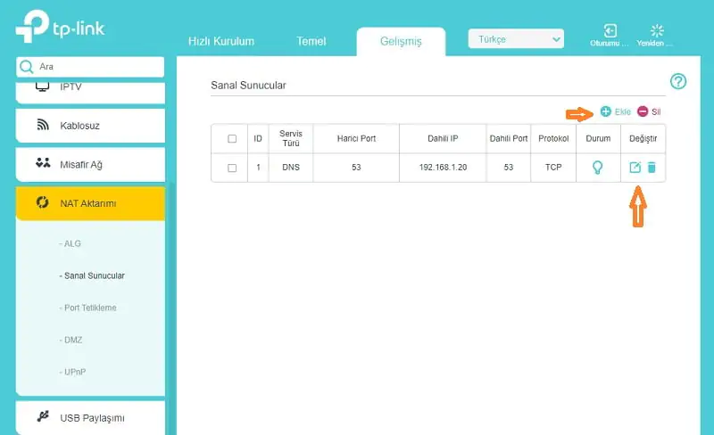Select the Sanal Sunucular submenu item
This screenshot has width=714, height=435.
(x=92, y=275)
